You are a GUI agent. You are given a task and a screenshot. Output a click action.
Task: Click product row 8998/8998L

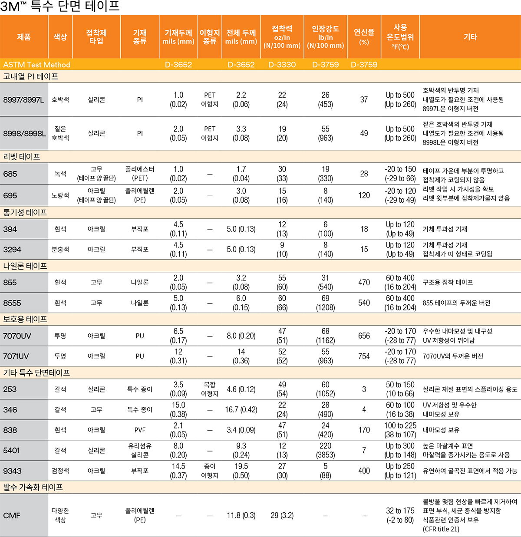pyautogui.click(x=24, y=133)
